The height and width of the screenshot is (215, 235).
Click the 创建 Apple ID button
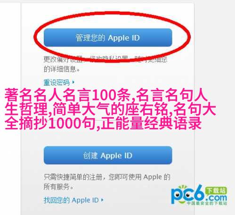[108, 155]
